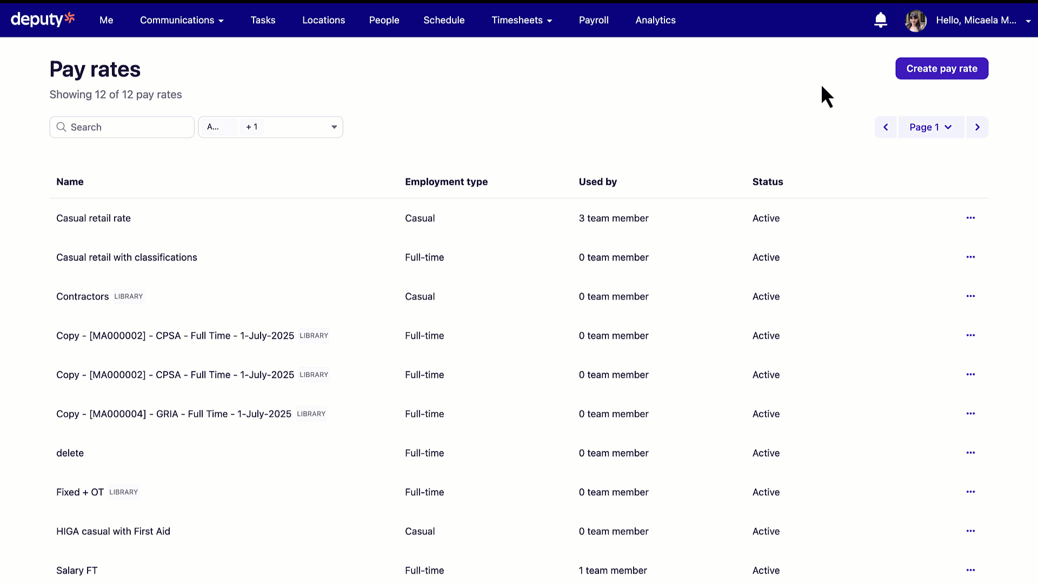The height and width of the screenshot is (584, 1038).
Task: Go to previous page with left arrow
Action: coord(886,127)
